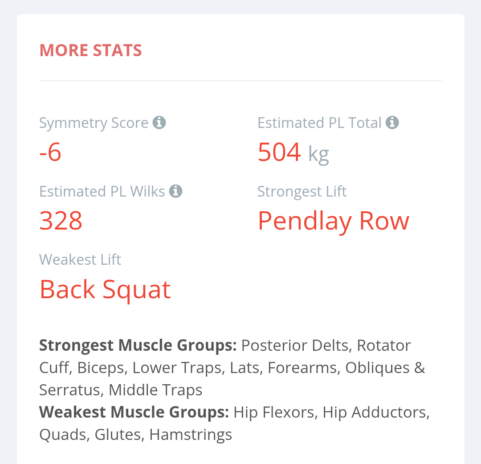Click Posterior Delts in the strongest muscles list
The height and width of the screenshot is (464, 481).
[295, 345]
